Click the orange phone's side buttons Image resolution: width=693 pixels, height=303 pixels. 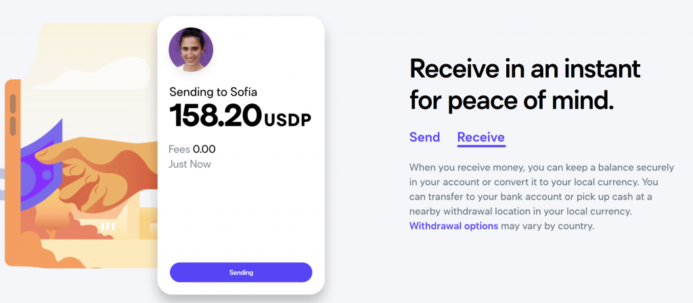[x=13, y=115]
